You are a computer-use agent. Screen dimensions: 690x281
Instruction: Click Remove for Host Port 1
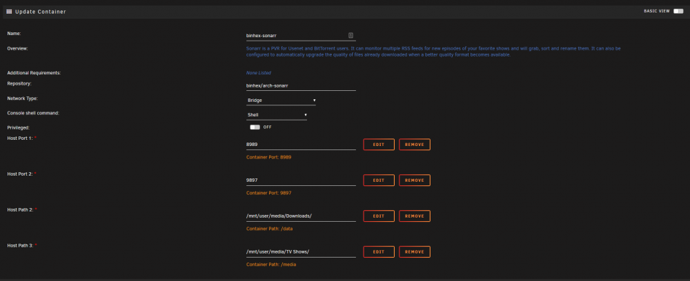click(415, 145)
